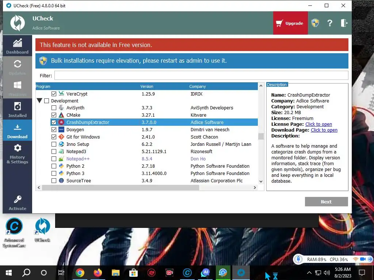Uncheck the Git for Windows checkbox
The image size is (374, 280).
(54, 137)
